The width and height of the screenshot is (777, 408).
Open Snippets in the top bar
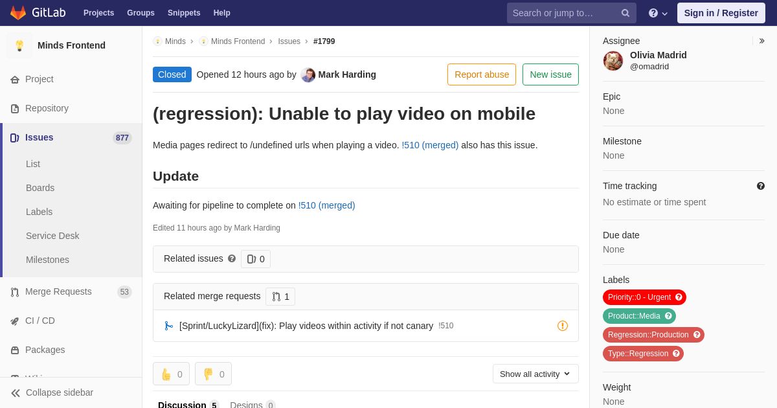[184, 13]
